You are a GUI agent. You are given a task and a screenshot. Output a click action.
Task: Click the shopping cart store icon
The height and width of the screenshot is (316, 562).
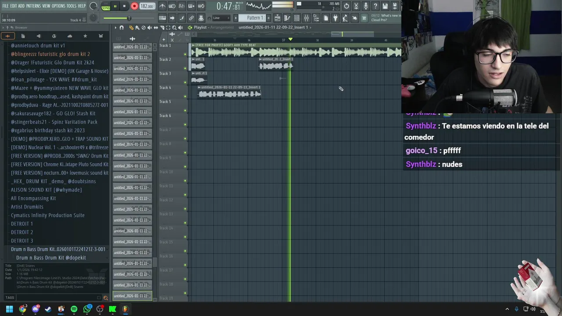(364, 18)
